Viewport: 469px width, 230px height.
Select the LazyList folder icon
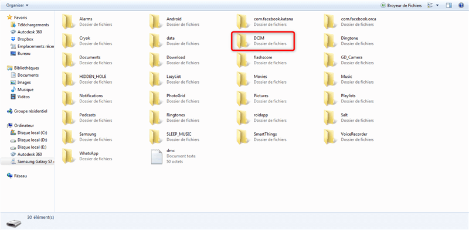(x=155, y=79)
